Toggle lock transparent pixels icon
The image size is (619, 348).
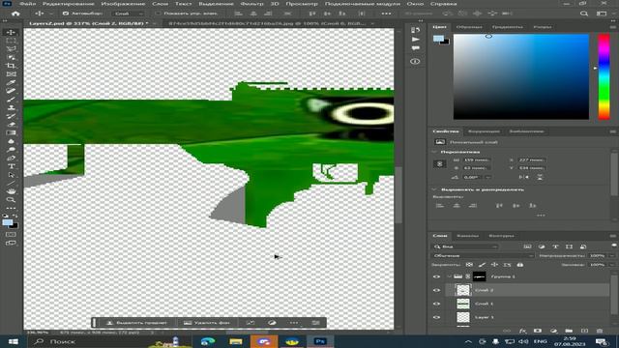click(469, 265)
